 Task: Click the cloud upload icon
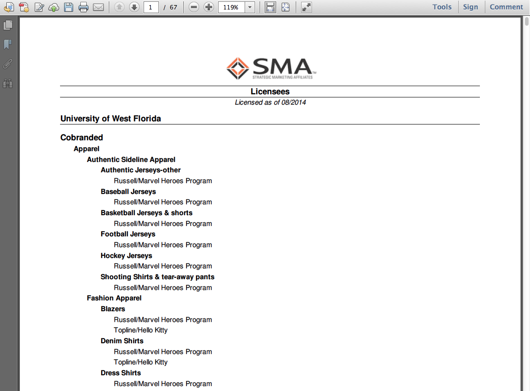pyautogui.click(x=54, y=7)
